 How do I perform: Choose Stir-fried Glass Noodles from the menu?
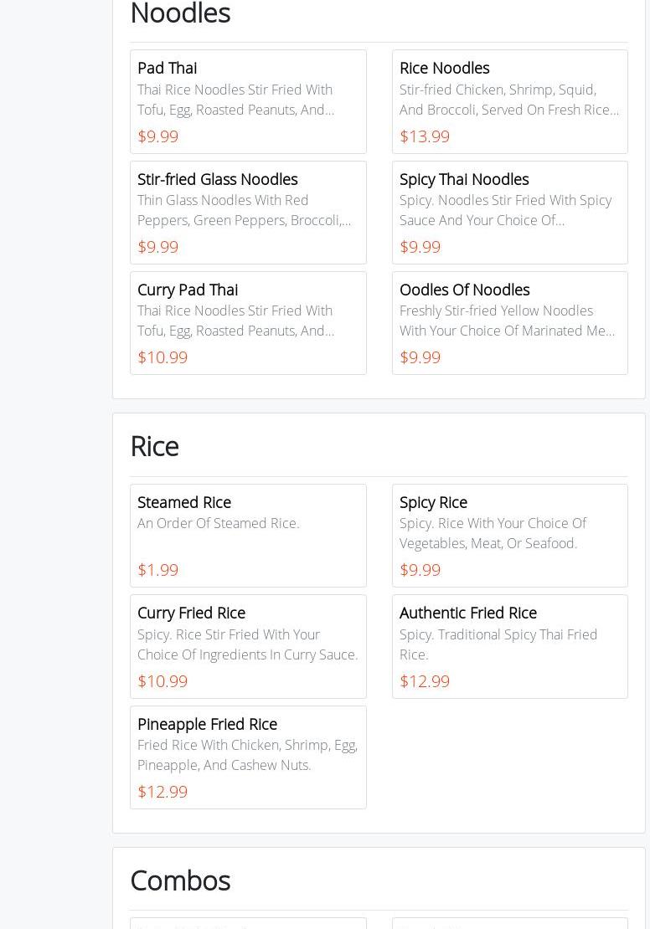point(217,179)
